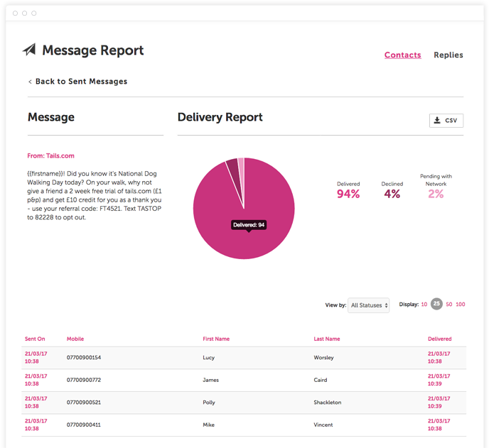Viewport: 489px width, 448px height.
Task: Click the delivered time in Mike's row
Action: (x=439, y=425)
